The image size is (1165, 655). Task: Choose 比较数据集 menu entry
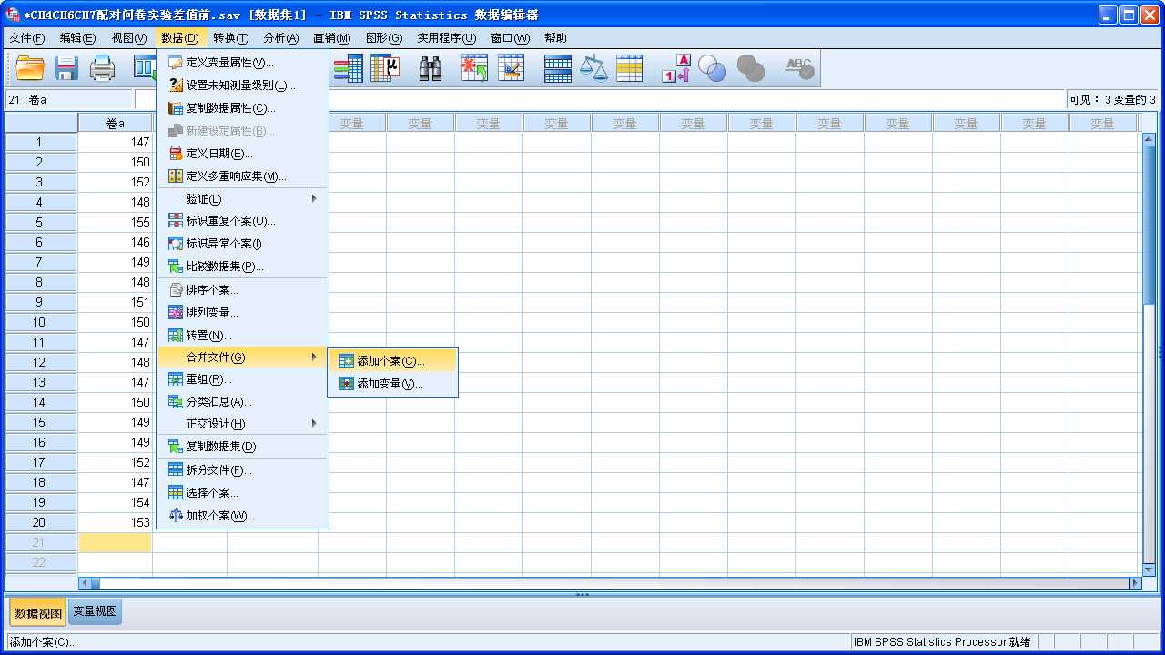[242, 267]
